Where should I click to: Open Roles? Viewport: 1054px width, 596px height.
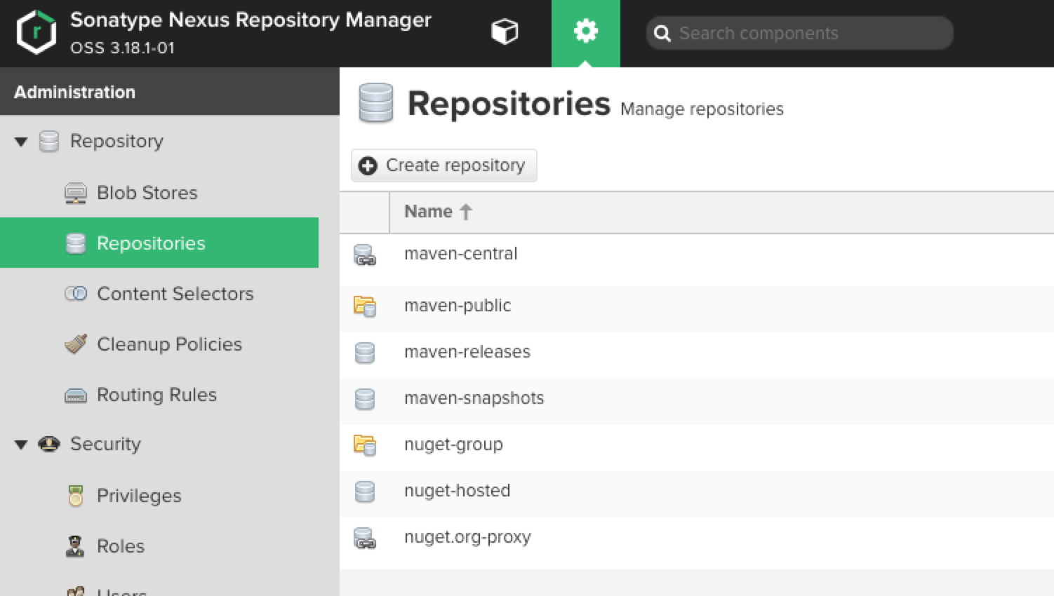pos(121,546)
